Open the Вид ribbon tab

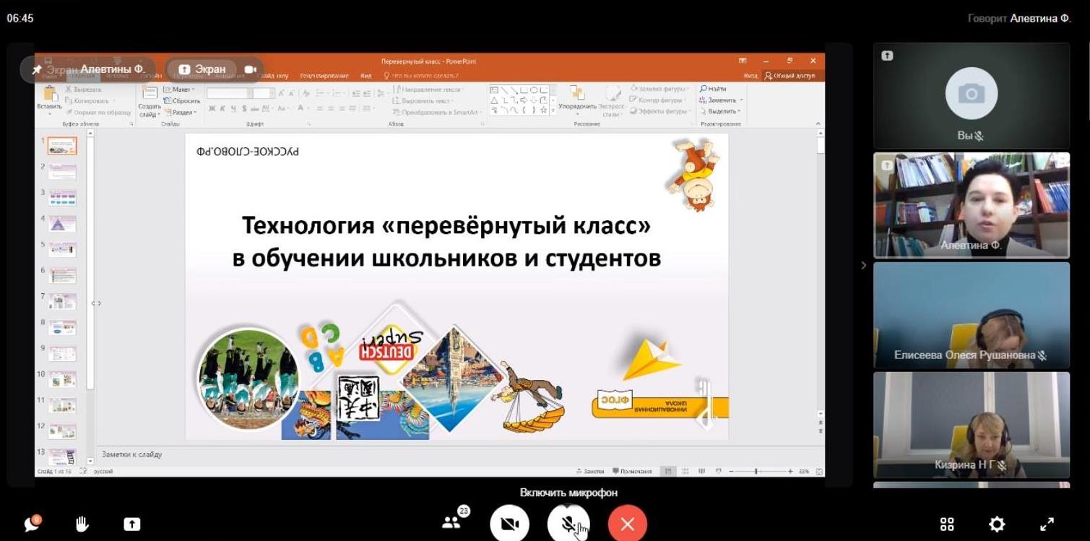tap(366, 76)
